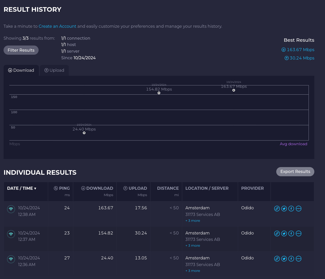
Task: Click the 1/1 connection filter text
Action: 76,38
